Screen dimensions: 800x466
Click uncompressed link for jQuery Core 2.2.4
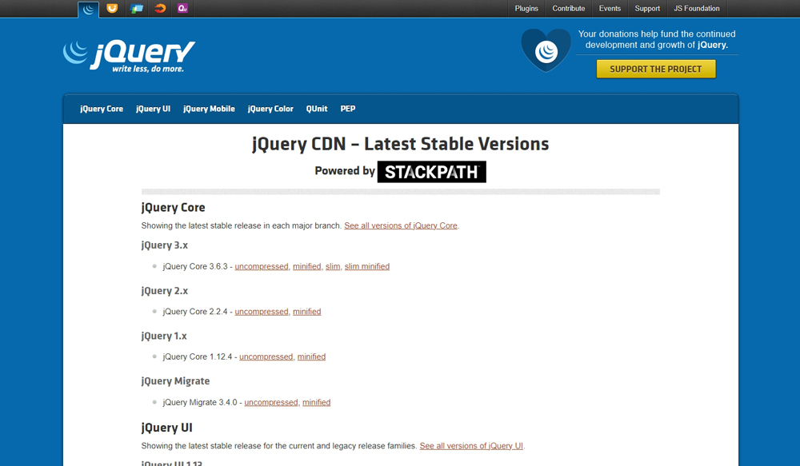[262, 312]
